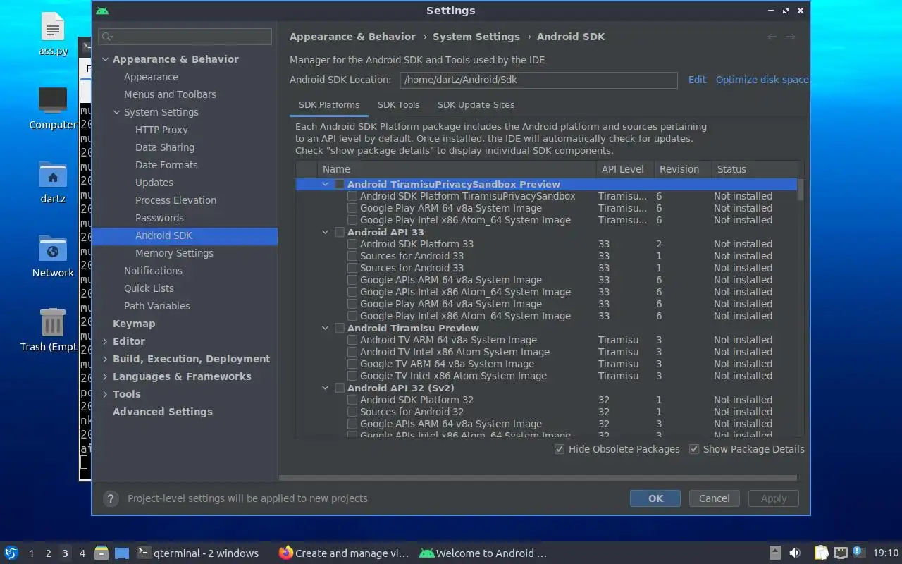The height and width of the screenshot is (564, 902).
Task: Expand the Tools settings section
Action: point(105,394)
